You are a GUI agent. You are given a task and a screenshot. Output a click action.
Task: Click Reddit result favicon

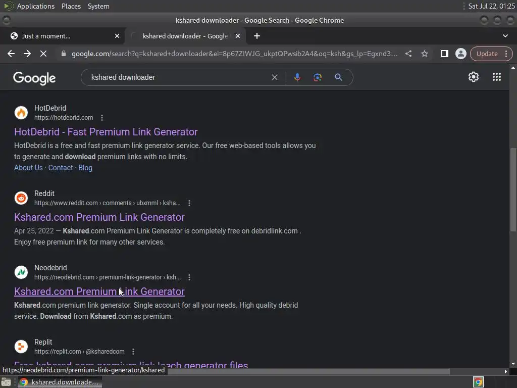[21, 198]
